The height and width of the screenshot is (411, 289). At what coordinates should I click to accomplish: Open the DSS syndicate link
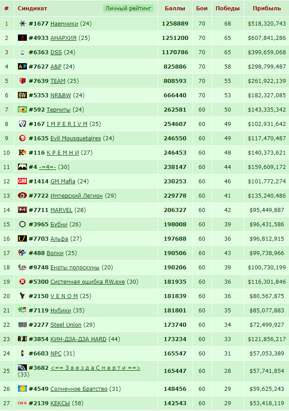(56, 52)
